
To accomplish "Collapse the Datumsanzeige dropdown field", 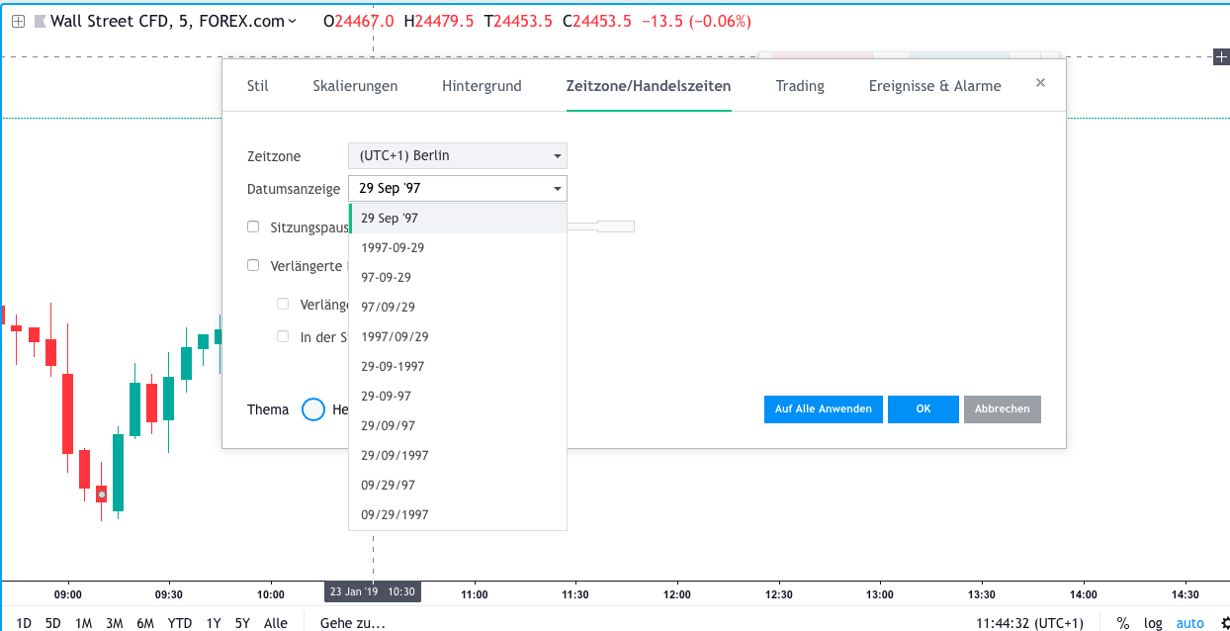I will pyautogui.click(x=458, y=188).
